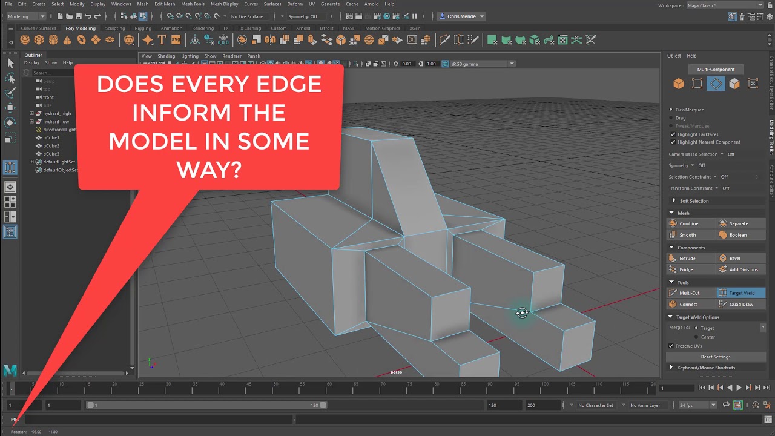Open viewport Shading menu

click(x=167, y=56)
